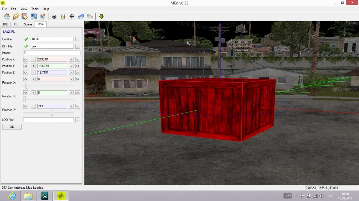
Task: Click the grey redo arrow icon
Action: click(x=90, y=16)
